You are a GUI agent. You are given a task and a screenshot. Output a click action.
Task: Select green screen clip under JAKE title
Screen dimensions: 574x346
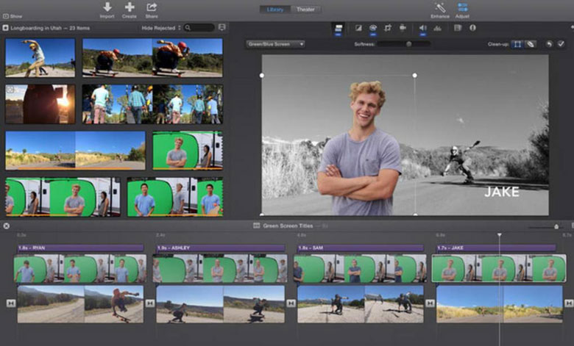tap(499, 269)
